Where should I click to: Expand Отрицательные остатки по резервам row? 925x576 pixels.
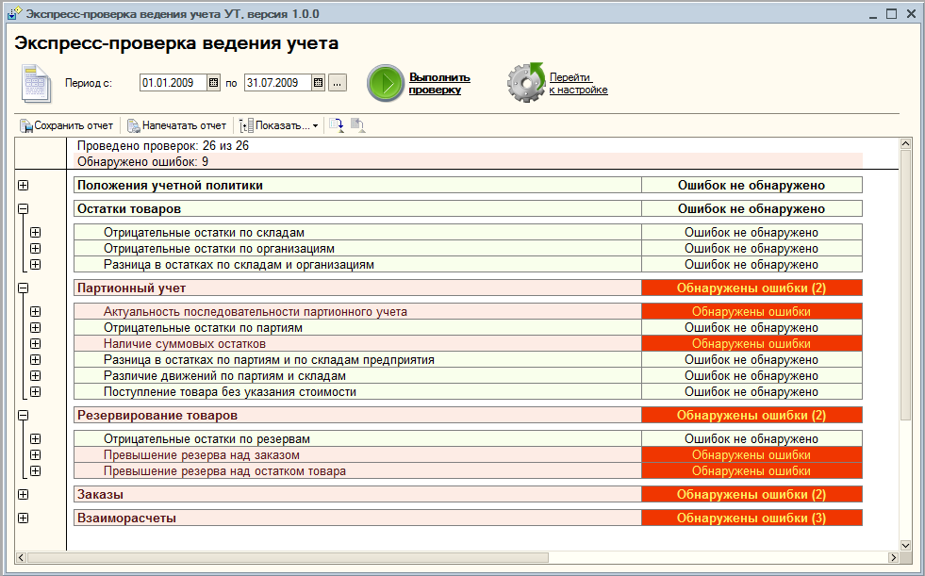[x=36, y=438]
